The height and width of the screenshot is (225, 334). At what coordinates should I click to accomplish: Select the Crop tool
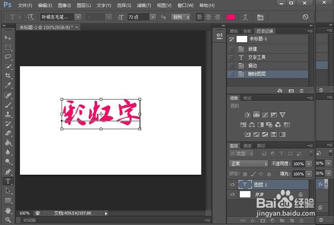pyautogui.click(x=8, y=76)
